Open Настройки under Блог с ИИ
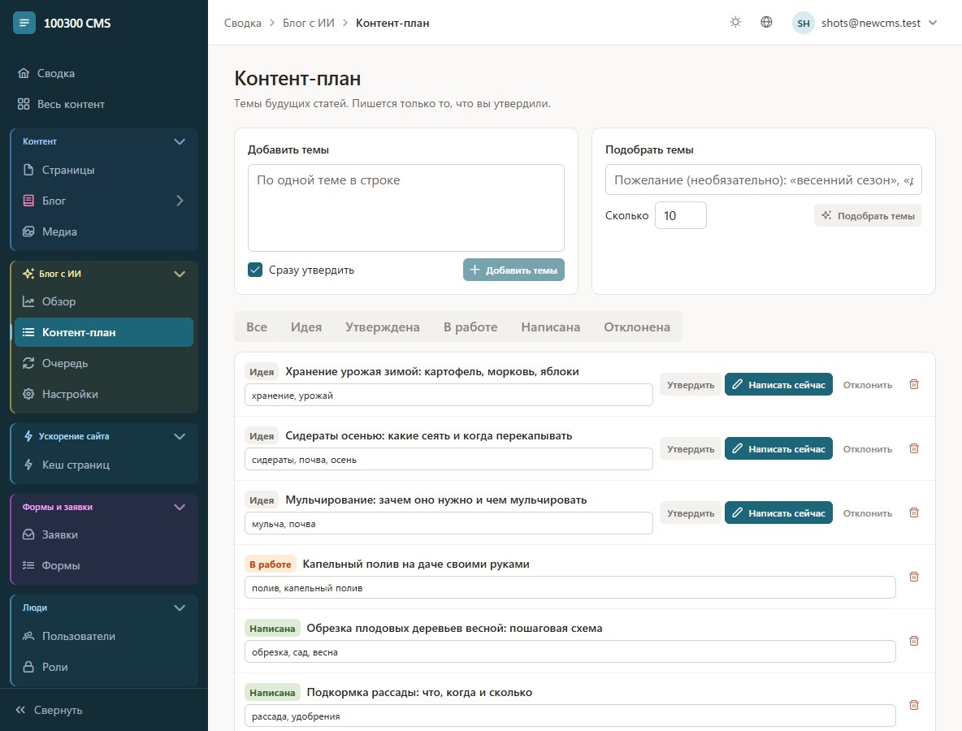962x731 pixels. [x=104, y=394]
